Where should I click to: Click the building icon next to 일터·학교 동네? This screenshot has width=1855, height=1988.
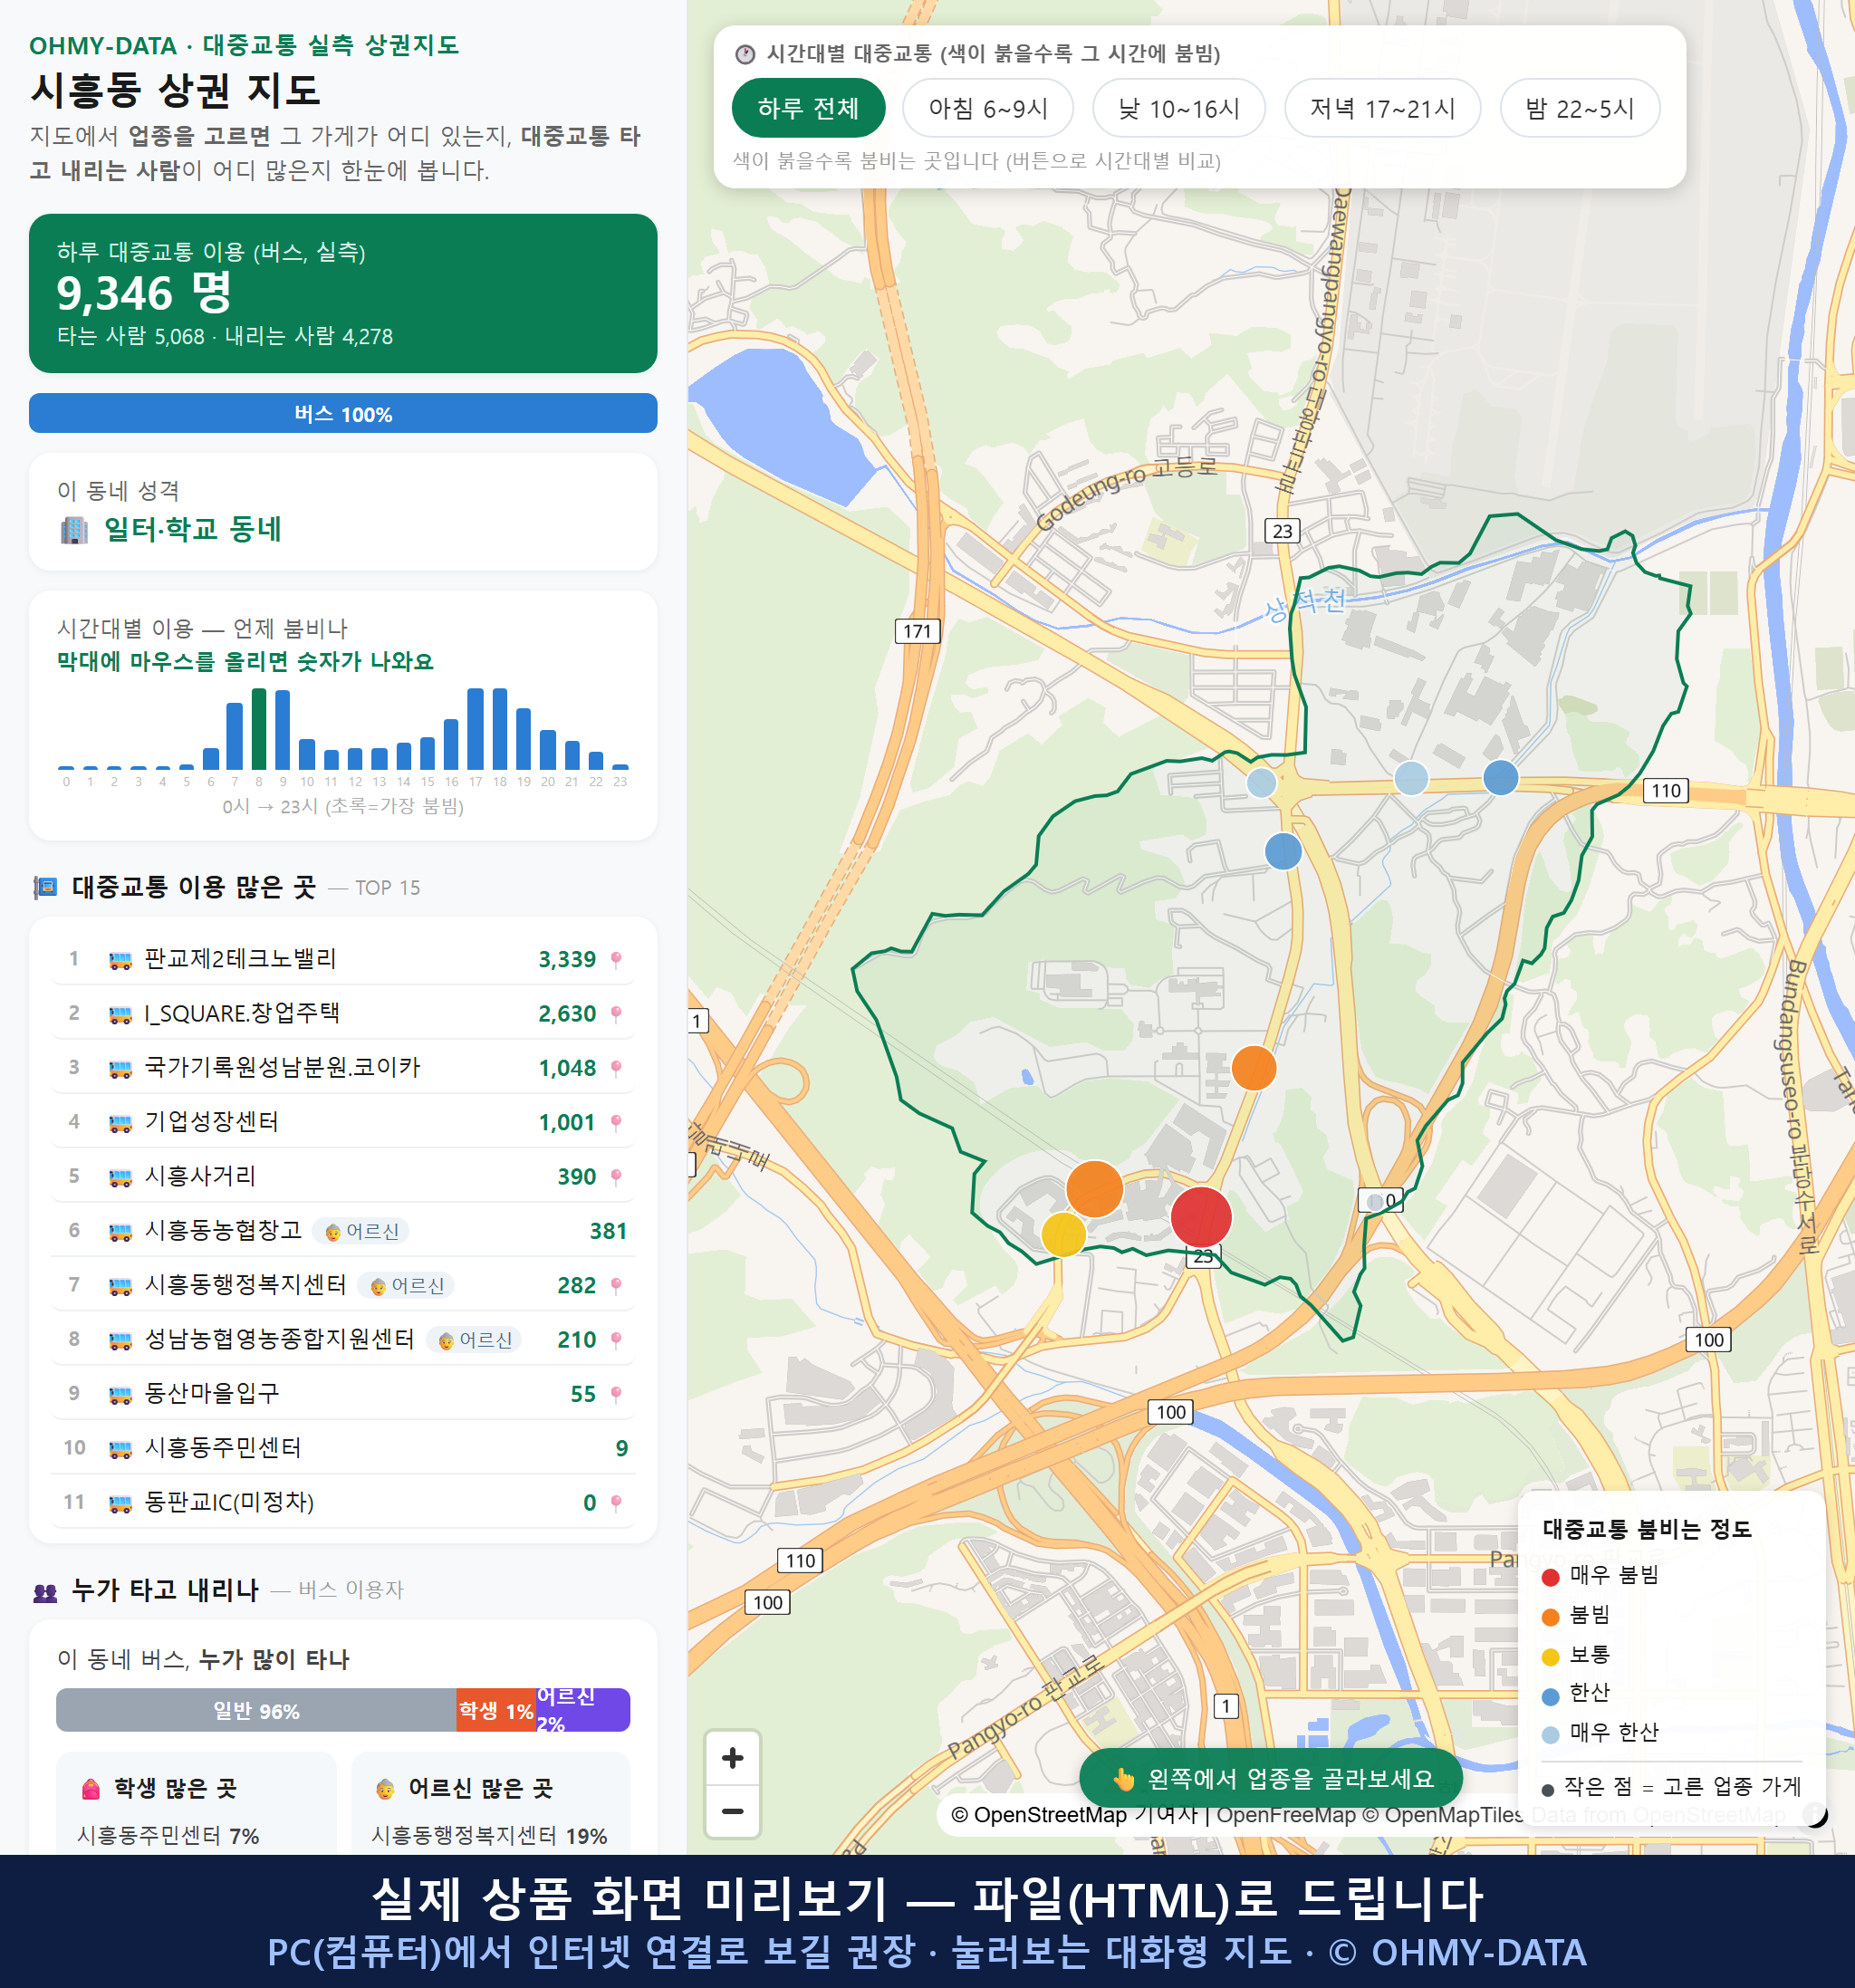74,530
